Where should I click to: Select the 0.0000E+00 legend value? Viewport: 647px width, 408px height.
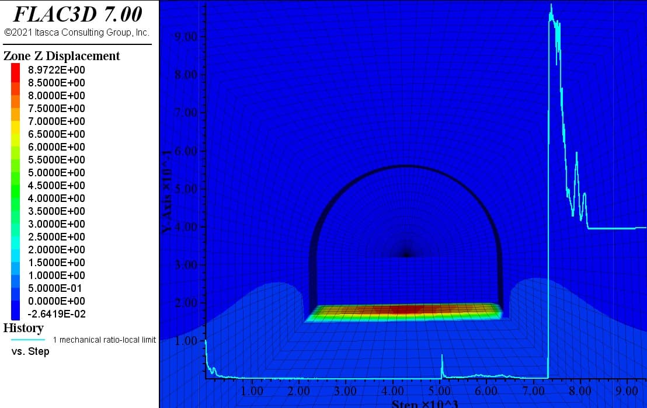[57, 301]
